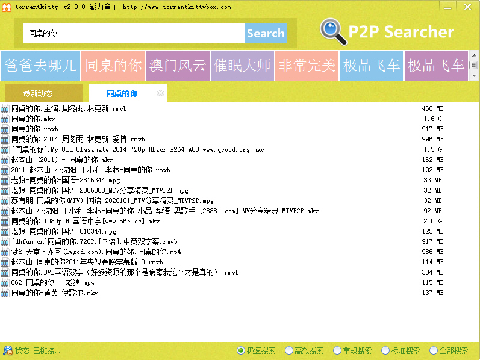Close the 同桌的你 results tab
The height and width of the screenshot is (360, 480).
(160, 93)
